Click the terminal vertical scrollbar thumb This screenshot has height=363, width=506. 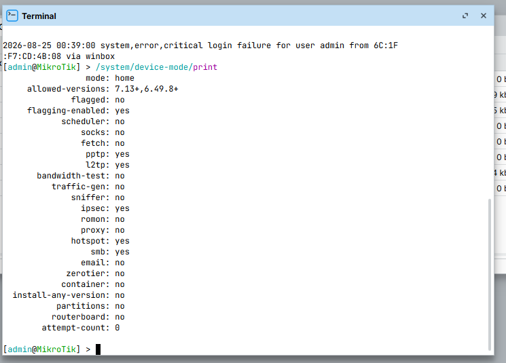pyautogui.click(x=490, y=275)
